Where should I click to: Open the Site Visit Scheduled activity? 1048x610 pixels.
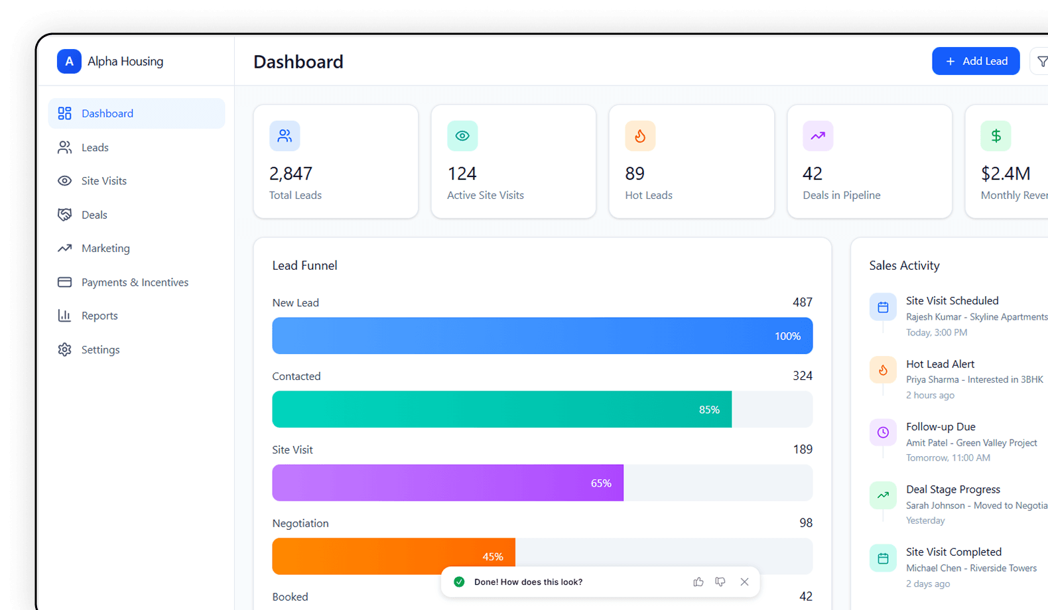[958, 316]
